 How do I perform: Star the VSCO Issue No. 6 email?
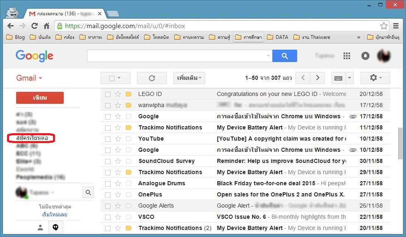point(118,217)
